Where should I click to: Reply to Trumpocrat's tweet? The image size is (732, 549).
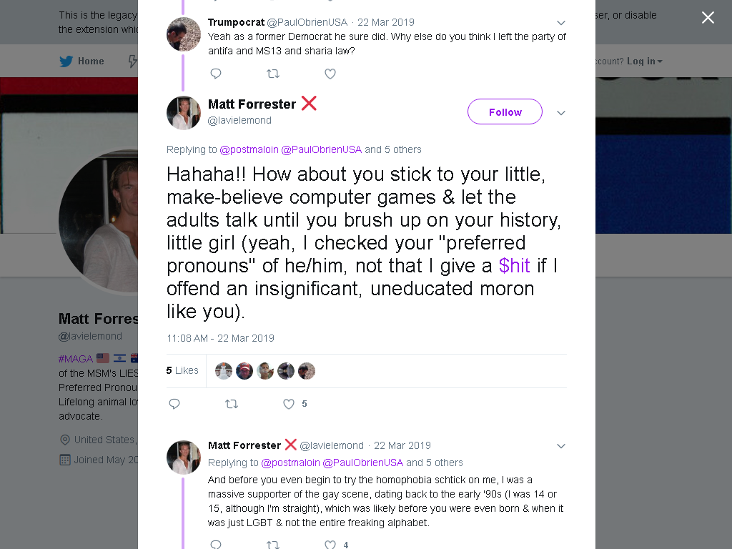click(x=216, y=74)
